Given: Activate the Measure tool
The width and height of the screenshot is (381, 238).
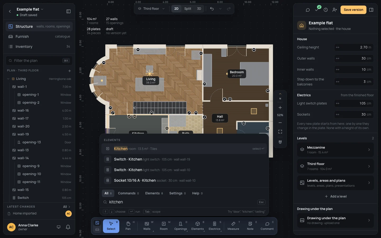Looking at the screenshot, I should point(233,226).
